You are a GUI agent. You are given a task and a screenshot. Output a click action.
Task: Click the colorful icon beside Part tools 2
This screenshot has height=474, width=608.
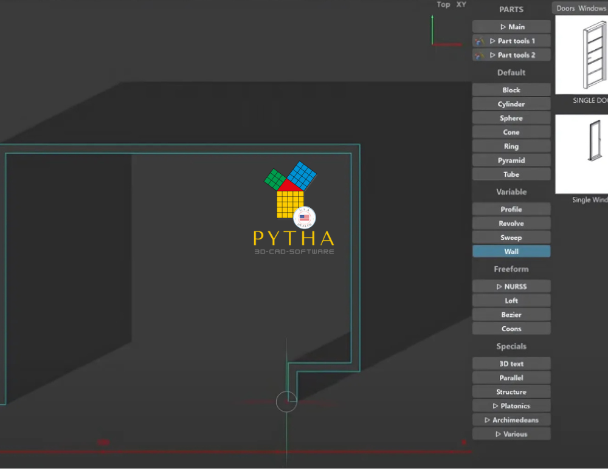[x=478, y=55]
